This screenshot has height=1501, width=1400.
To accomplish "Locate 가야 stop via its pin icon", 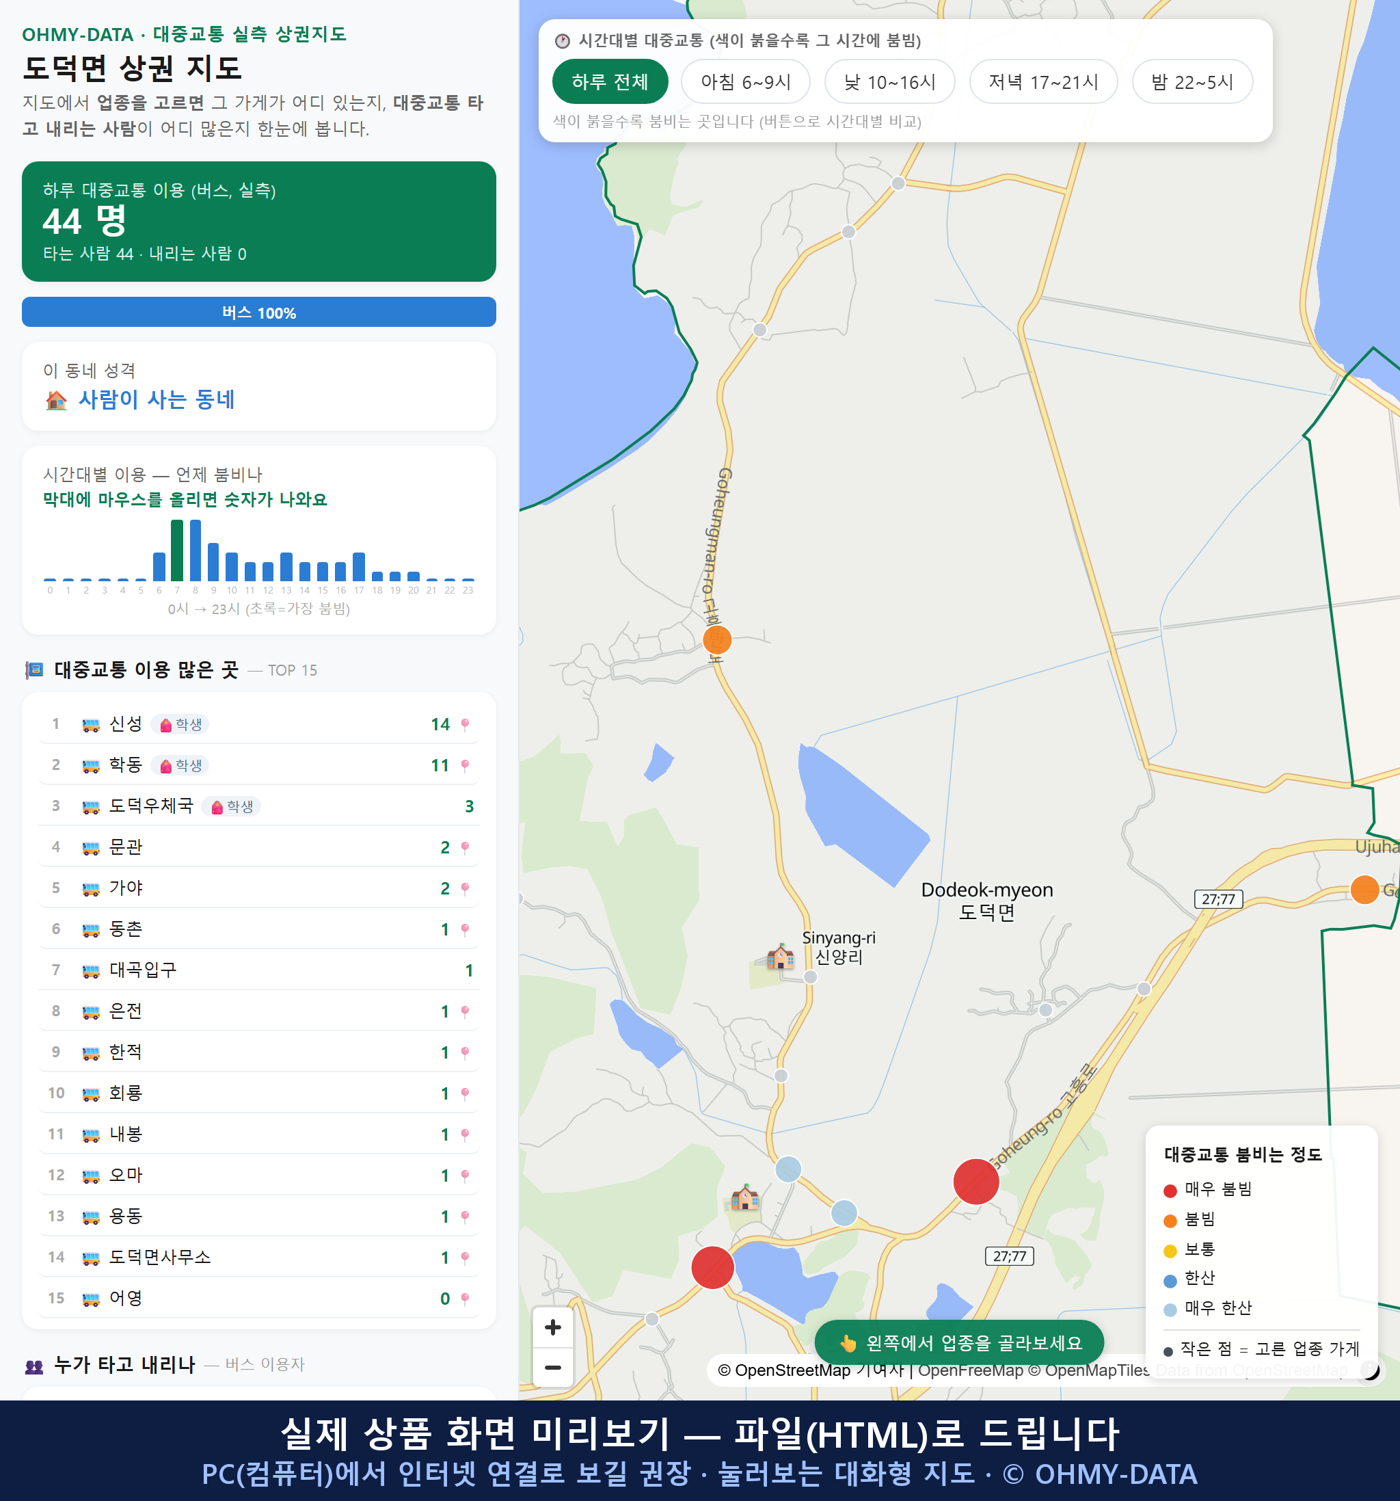I will pyautogui.click(x=465, y=889).
